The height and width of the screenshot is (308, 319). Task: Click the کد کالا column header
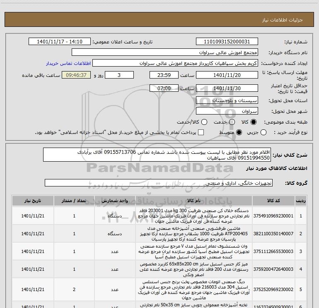pyautogui.click(x=273, y=201)
